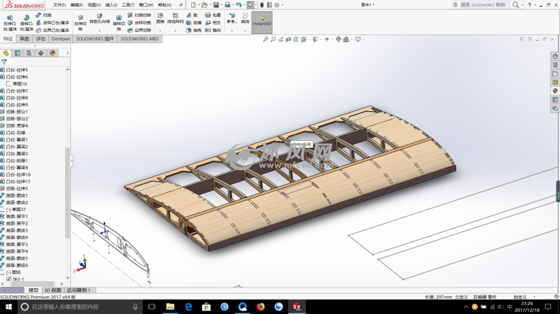
Task: Switch to the 草图 (Sketch) tab
Action: click(x=24, y=39)
